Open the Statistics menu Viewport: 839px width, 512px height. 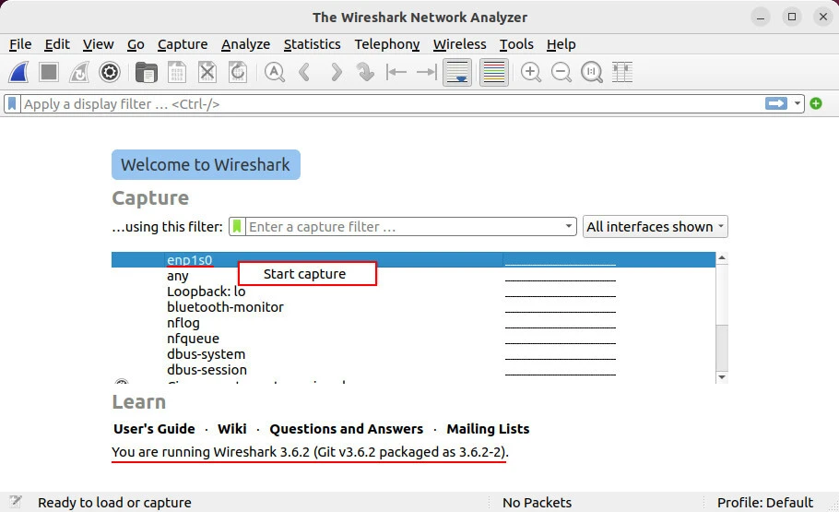tap(312, 44)
